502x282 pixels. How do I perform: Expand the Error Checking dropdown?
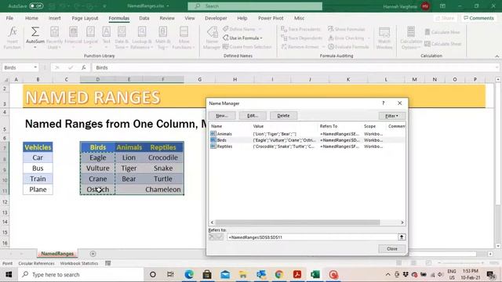point(369,38)
